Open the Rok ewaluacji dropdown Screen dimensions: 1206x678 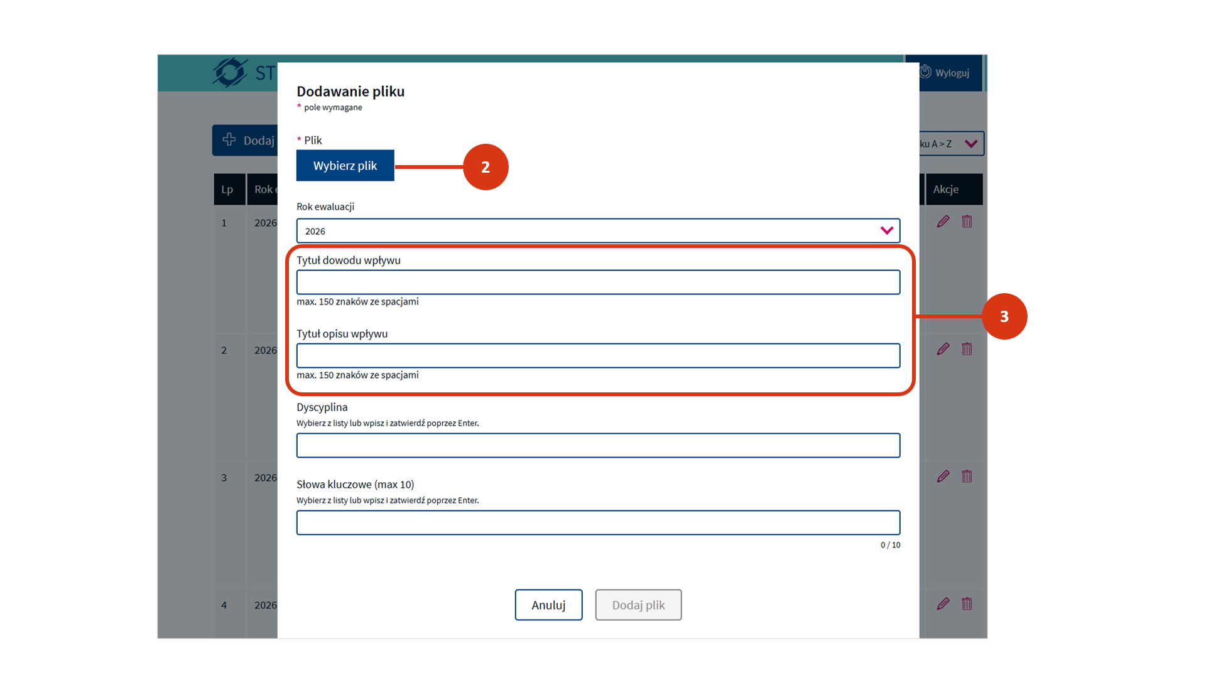597,231
